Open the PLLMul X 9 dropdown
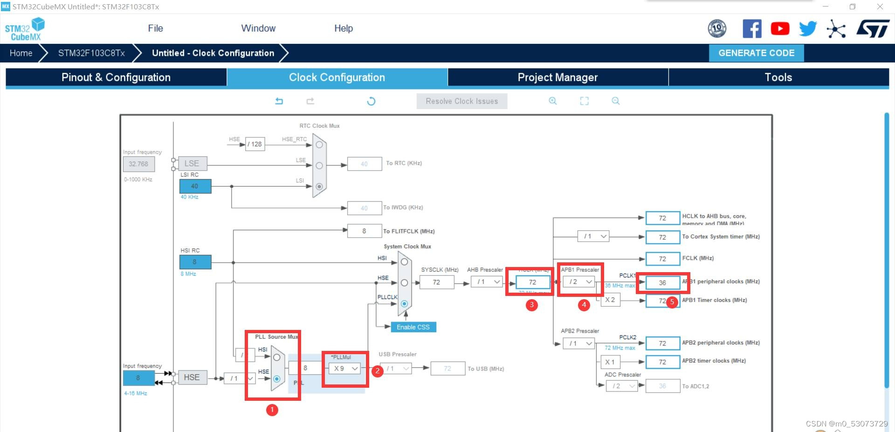Screen dimensions: 895x432 click(344, 369)
